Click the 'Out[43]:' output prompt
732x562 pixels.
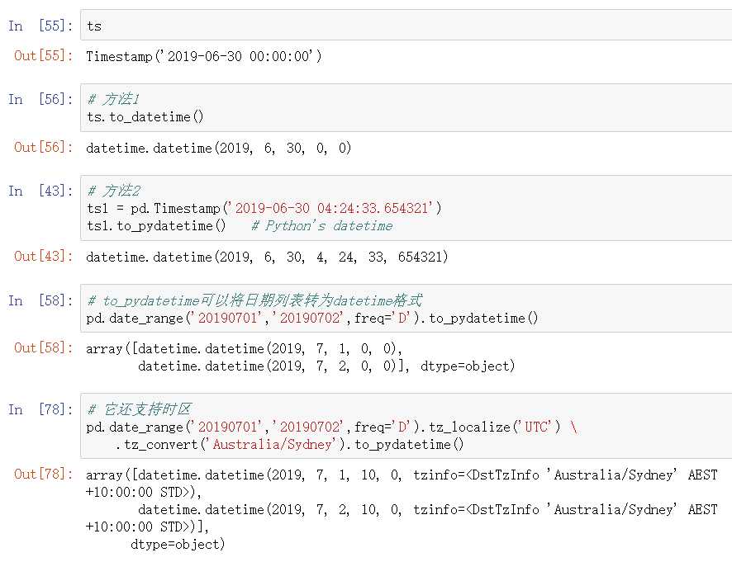pyautogui.click(x=44, y=256)
